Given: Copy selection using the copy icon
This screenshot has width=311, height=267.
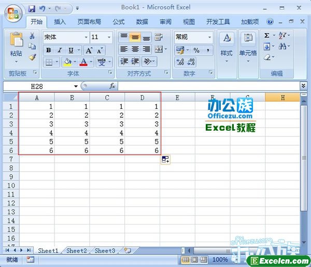Looking at the screenshot, I should coord(32,46).
